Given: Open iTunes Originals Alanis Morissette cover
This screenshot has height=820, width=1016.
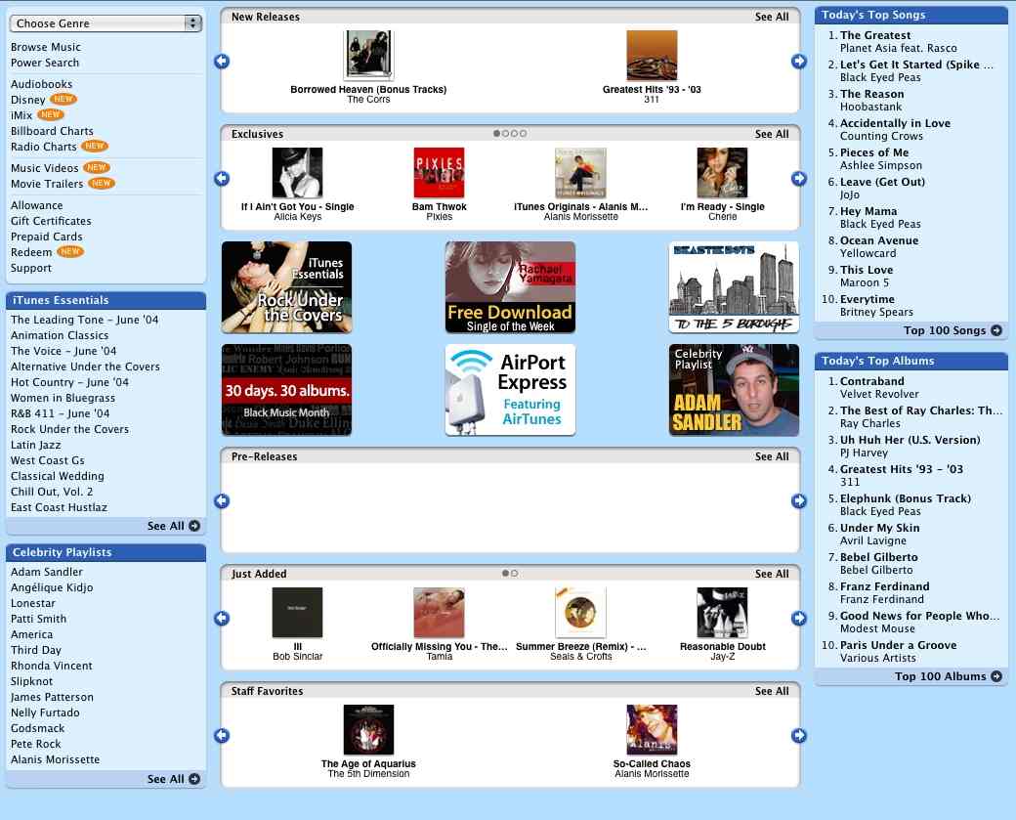Looking at the screenshot, I should 580,172.
